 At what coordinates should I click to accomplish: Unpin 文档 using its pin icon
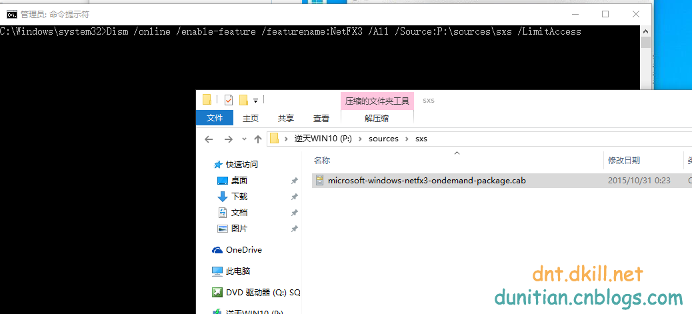tap(295, 213)
